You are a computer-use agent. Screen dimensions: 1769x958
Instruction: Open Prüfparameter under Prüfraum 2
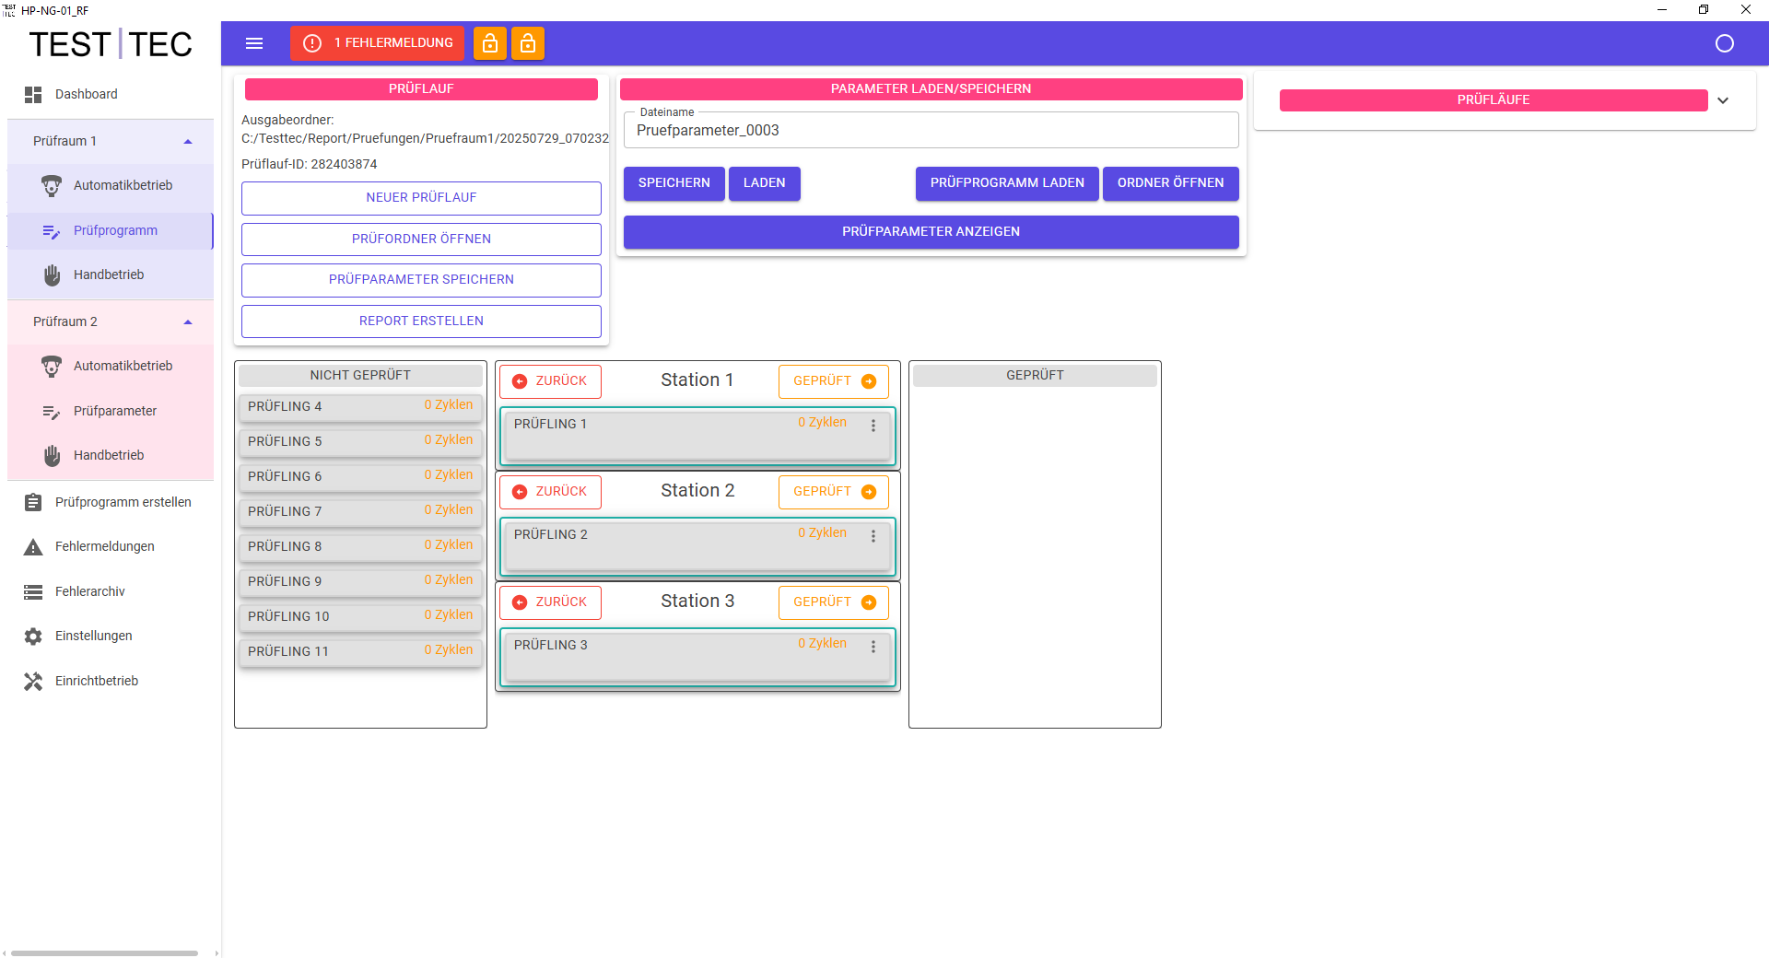pos(114,411)
